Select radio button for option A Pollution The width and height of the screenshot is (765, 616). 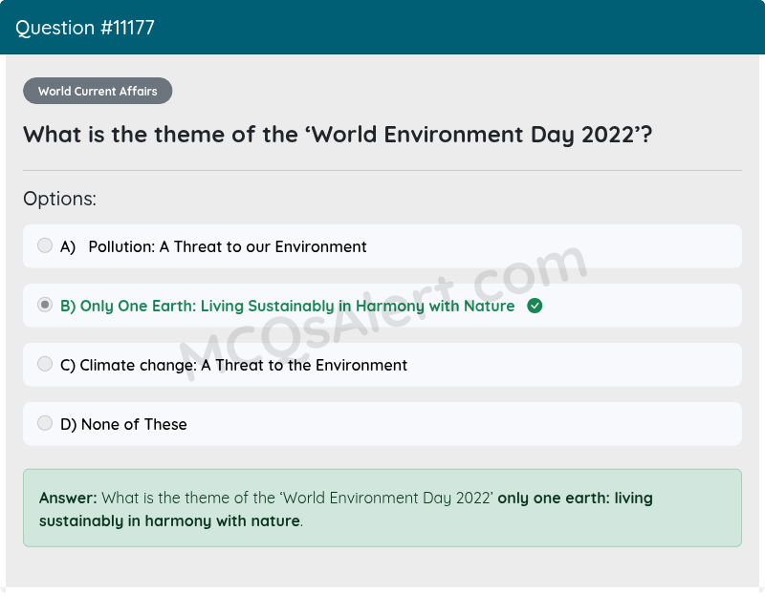45,245
